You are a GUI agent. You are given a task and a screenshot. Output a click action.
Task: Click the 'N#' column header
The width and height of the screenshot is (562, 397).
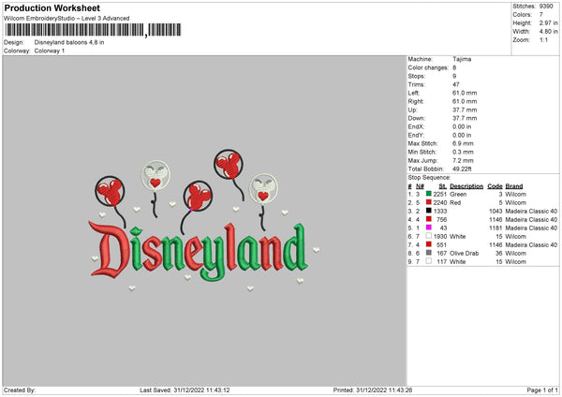pyautogui.click(x=420, y=186)
